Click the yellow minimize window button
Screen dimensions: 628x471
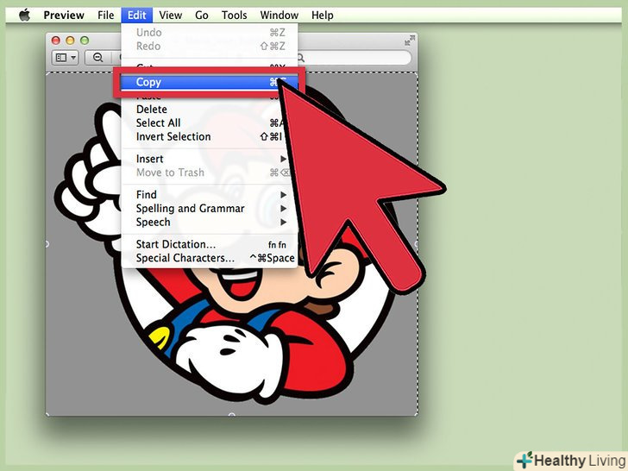70,40
